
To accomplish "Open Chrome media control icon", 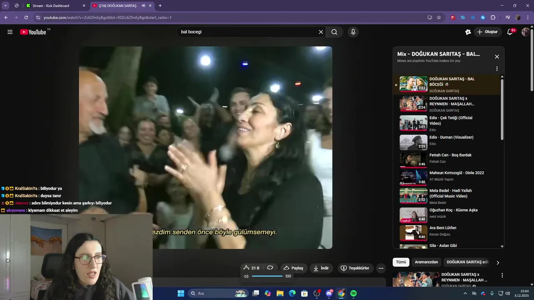I will tap(508, 17).
